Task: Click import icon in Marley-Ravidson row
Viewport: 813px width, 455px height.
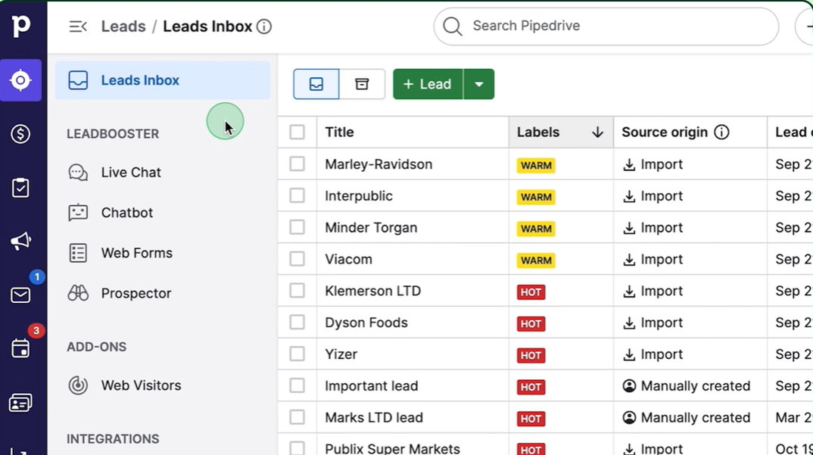Action: coord(629,165)
